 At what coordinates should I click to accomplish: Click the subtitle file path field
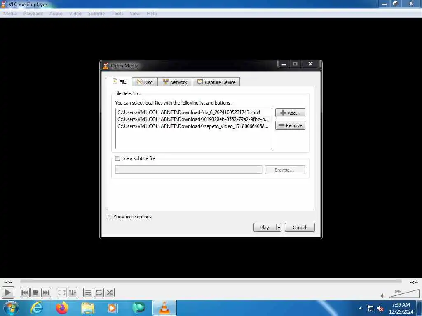(189, 170)
